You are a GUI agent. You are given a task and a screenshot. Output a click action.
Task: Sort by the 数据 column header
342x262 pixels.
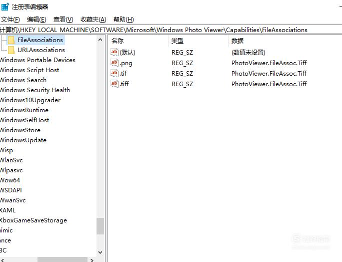pos(237,41)
